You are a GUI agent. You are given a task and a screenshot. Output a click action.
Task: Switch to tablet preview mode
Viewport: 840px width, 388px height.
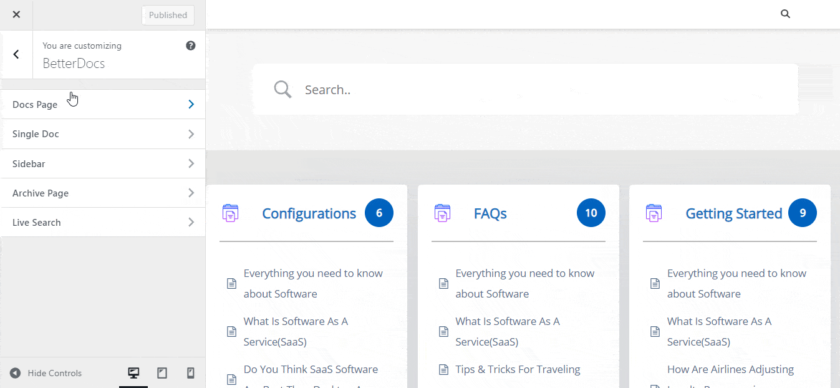pos(162,372)
